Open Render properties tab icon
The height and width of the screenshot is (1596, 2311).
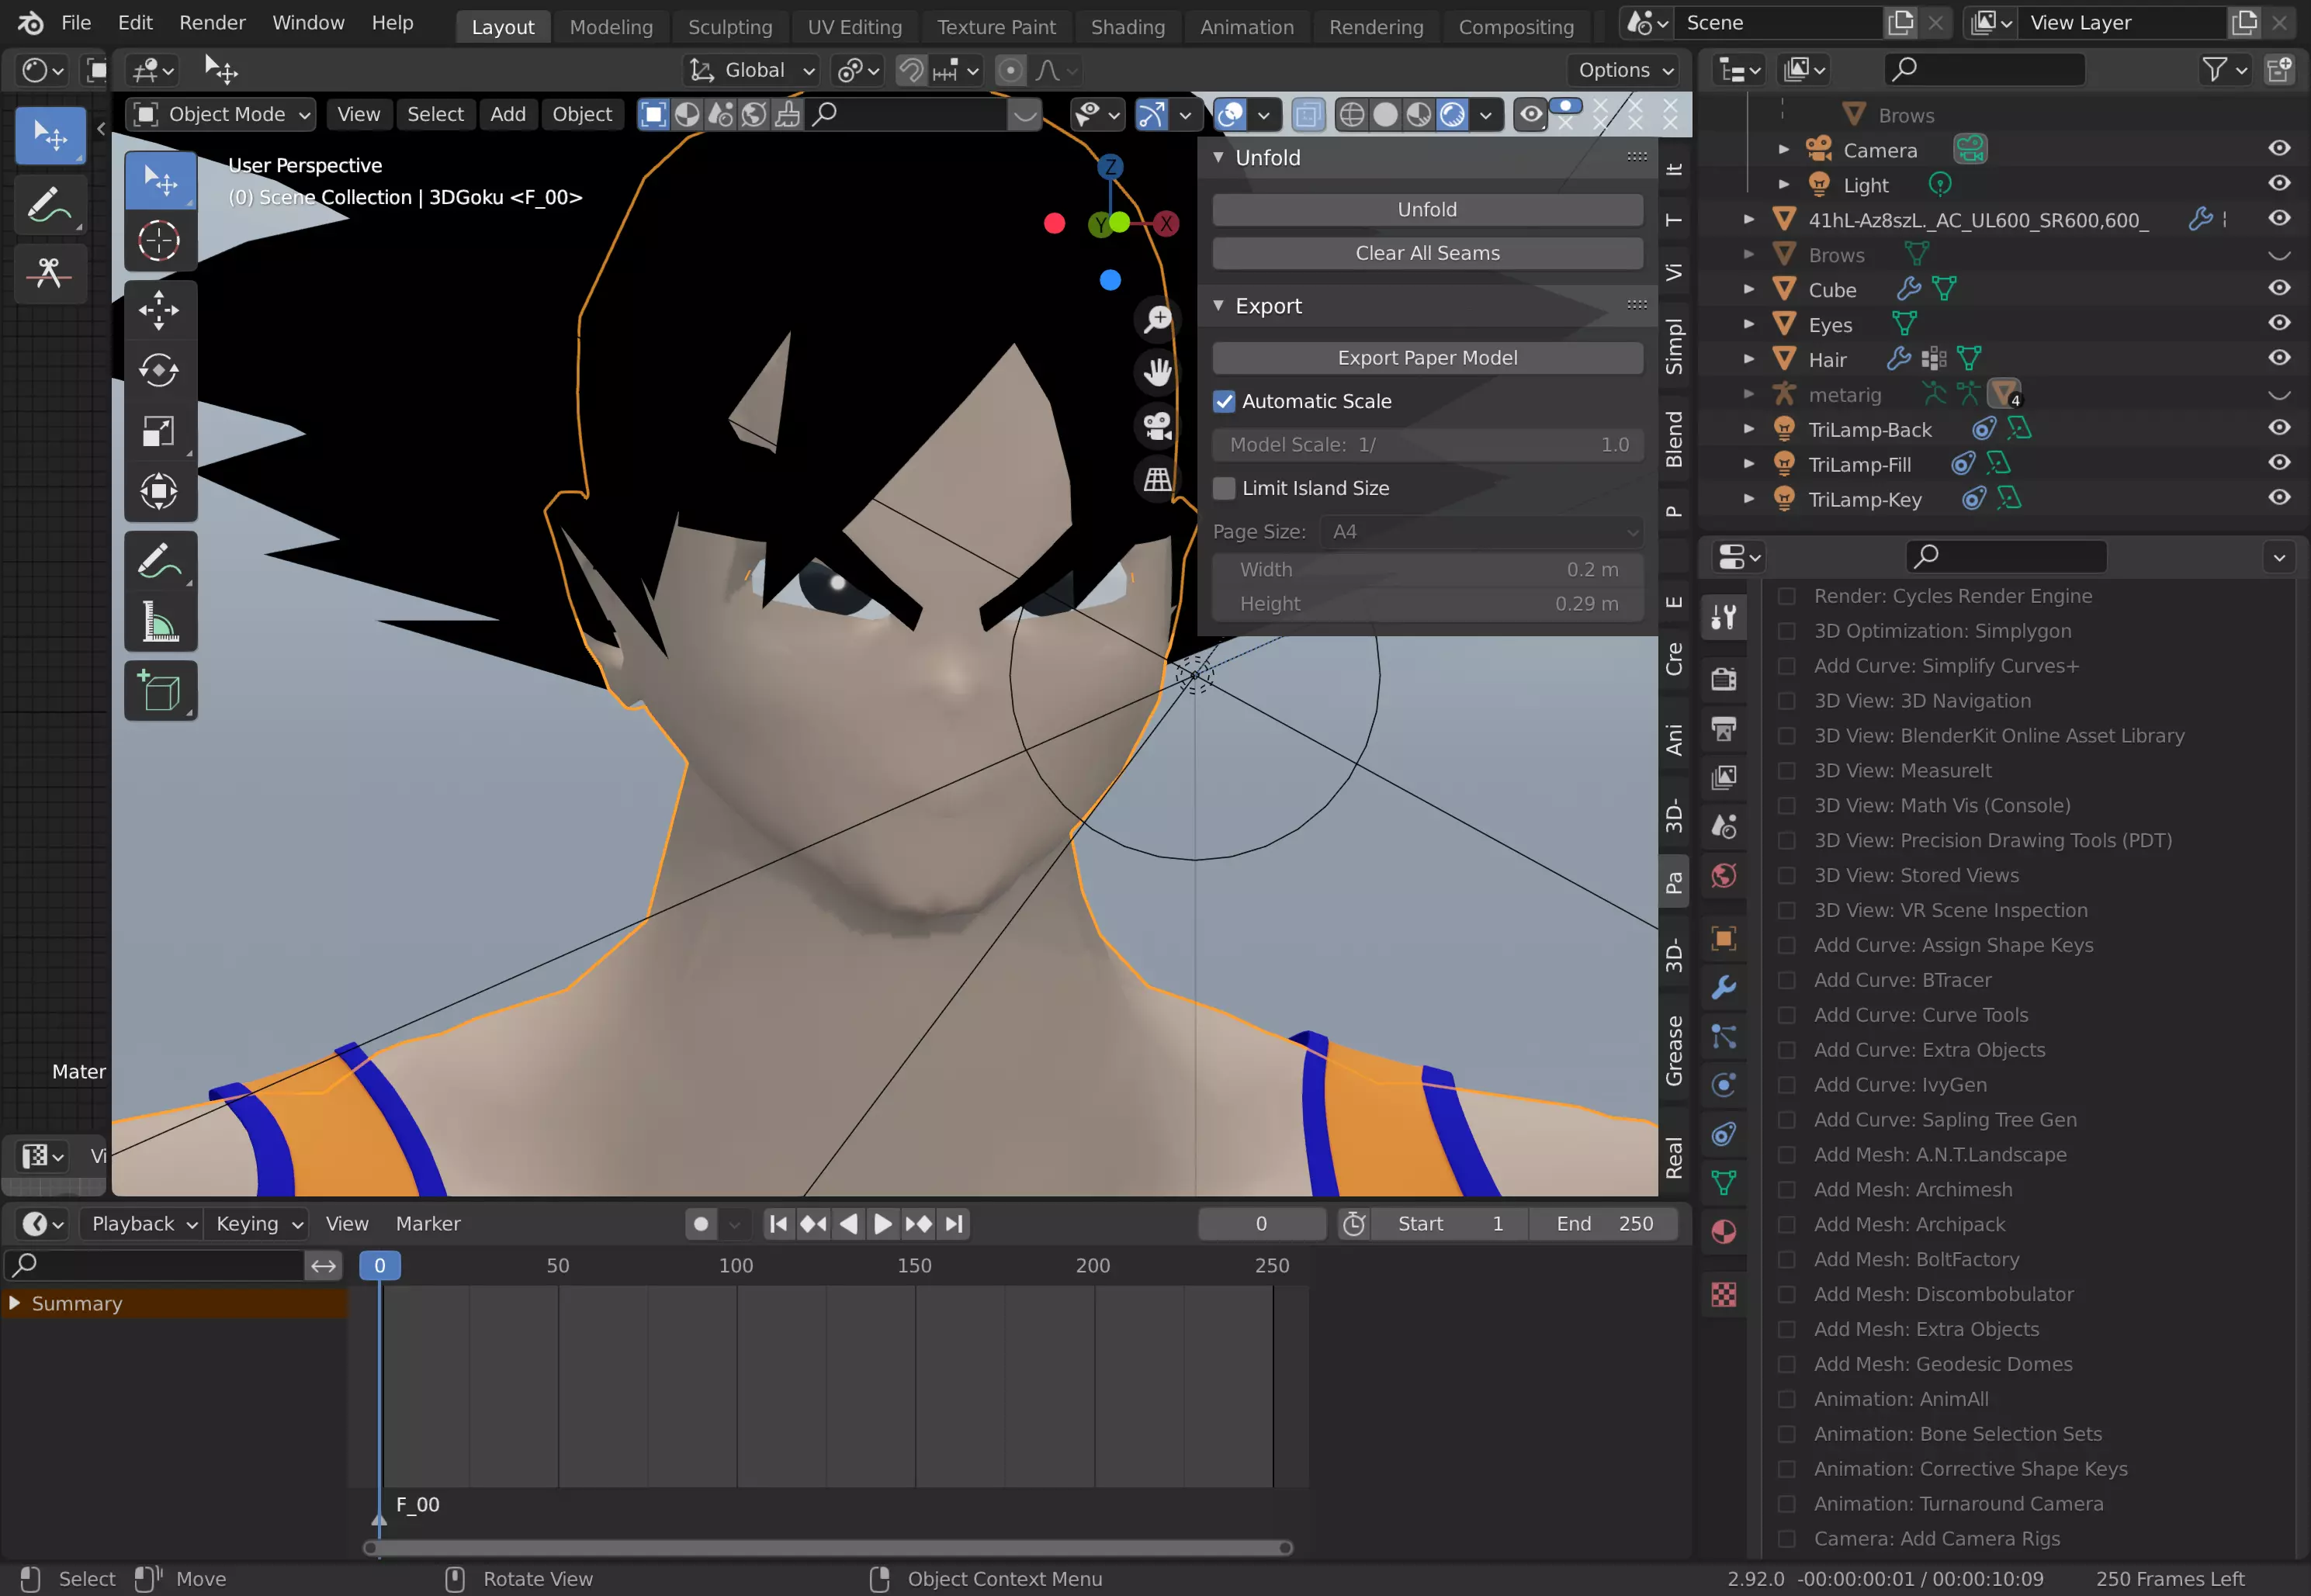(x=1723, y=679)
